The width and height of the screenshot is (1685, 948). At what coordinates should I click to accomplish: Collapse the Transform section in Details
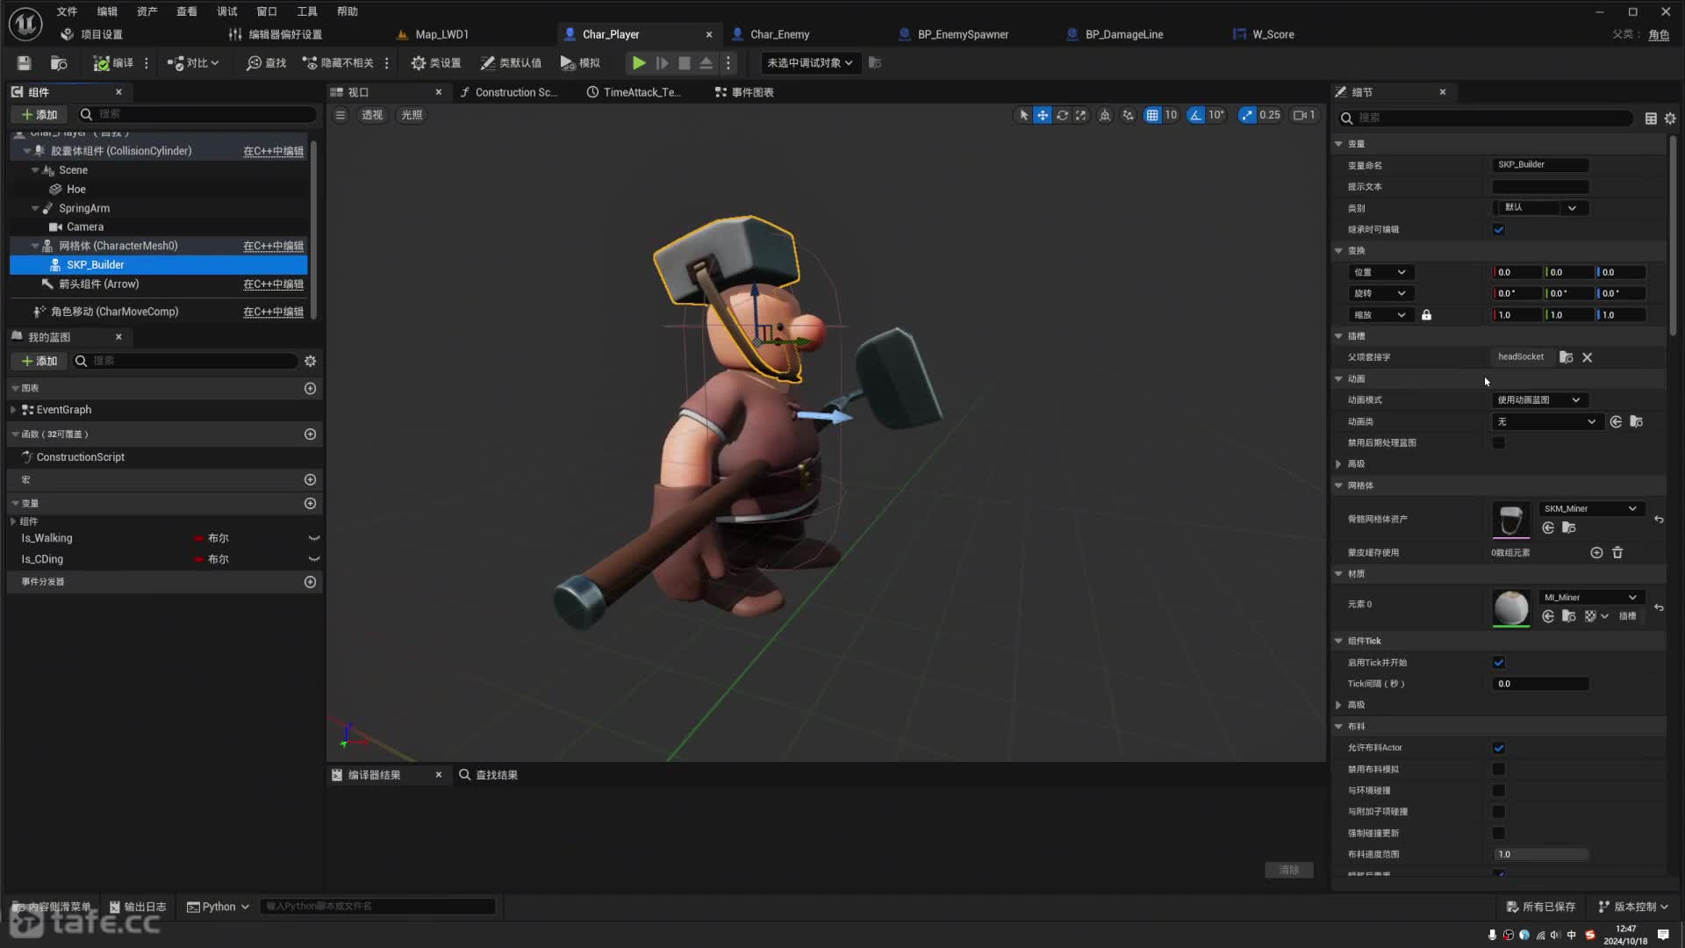click(1338, 251)
